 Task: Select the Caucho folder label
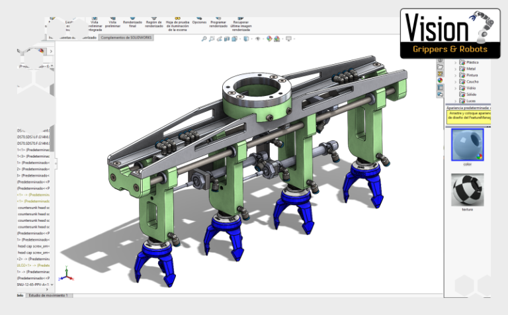[x=472, y=81]
